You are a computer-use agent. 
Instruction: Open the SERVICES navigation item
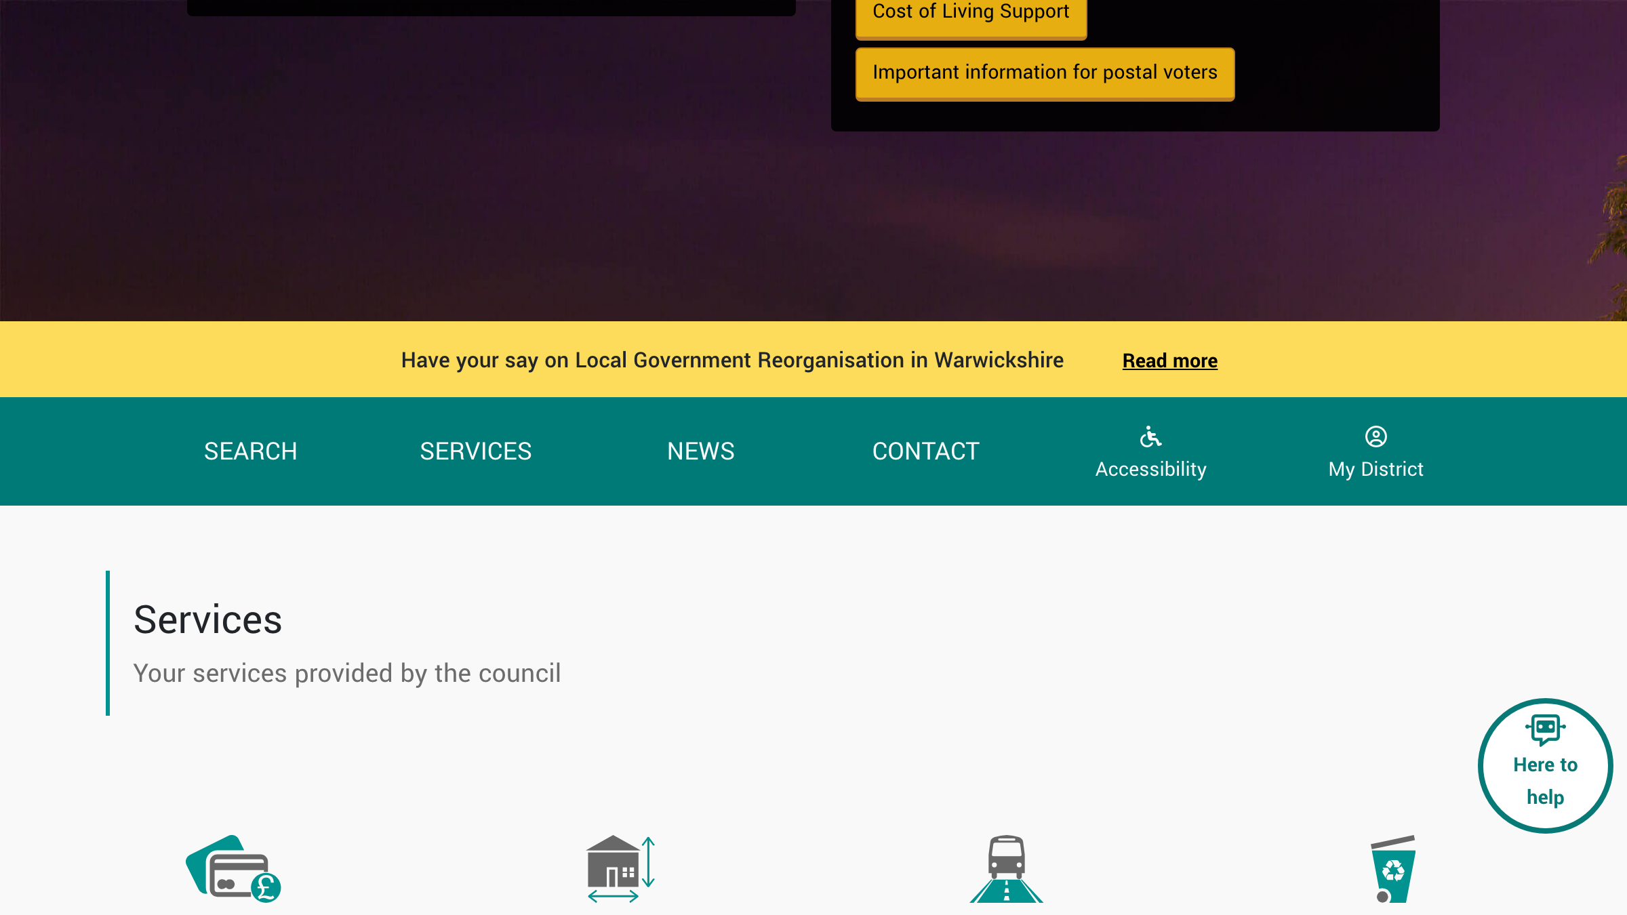(x=476, y=451)
